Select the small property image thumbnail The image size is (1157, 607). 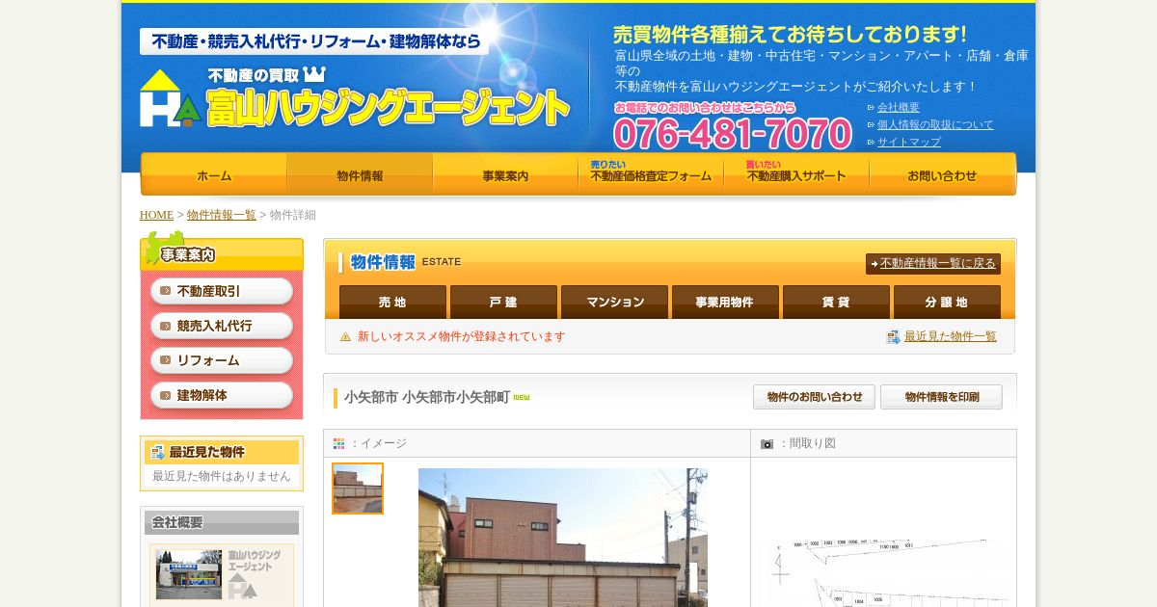[x=358, y=488]
